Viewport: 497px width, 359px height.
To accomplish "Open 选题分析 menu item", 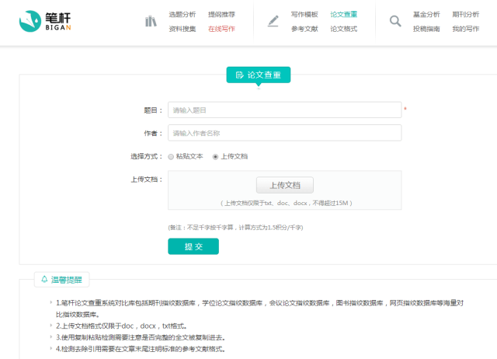I will click(x=182, y=14).
